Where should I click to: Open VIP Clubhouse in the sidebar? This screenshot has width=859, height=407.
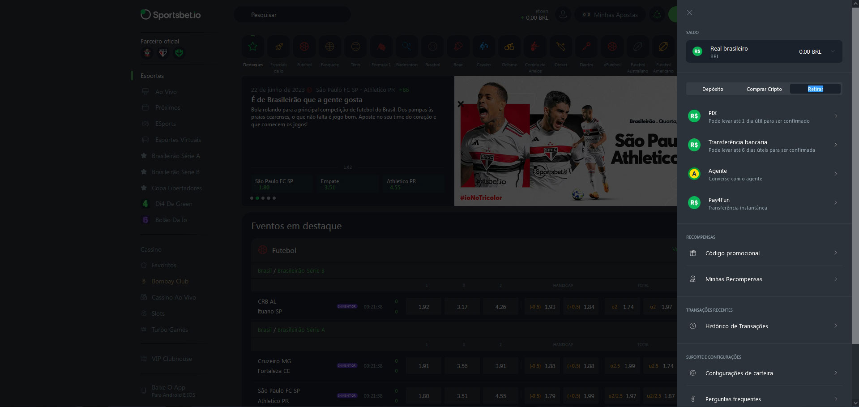point(172,359)
